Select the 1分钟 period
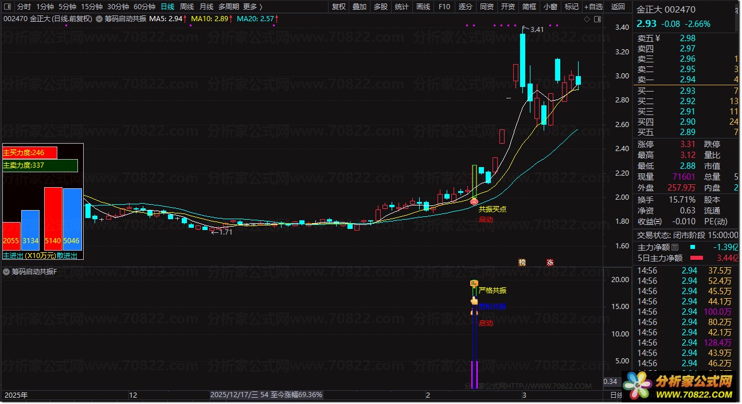The width and height of the screenshot is (742, 404). (45, 7)
